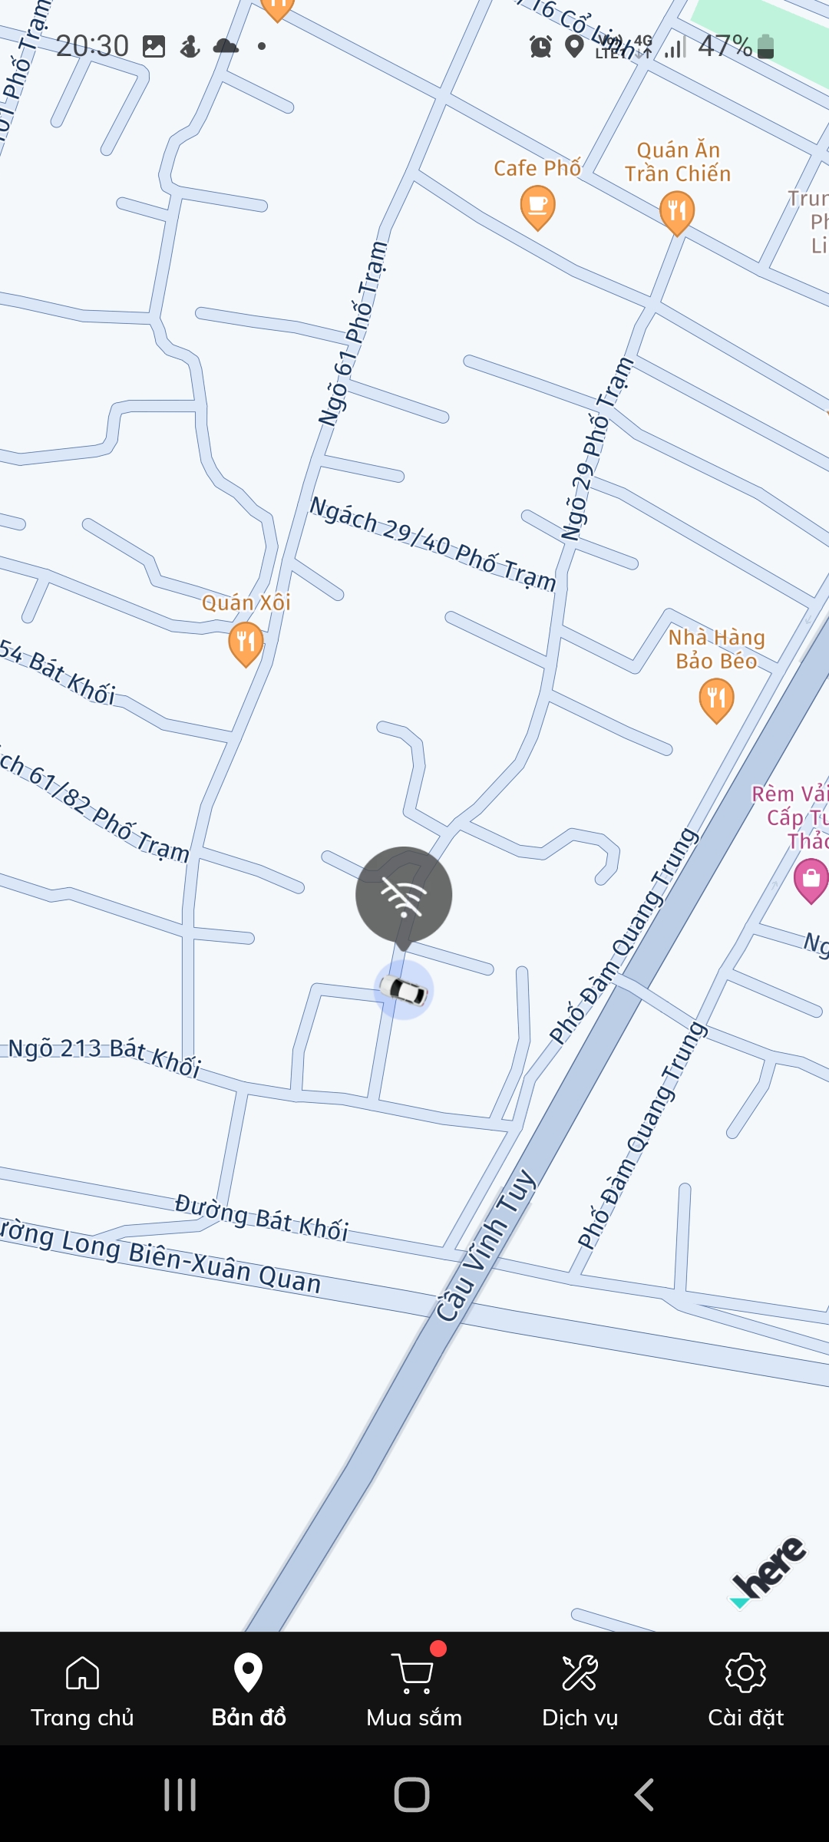Tap the HERE maps logo
Screen dimensions: 829x1842
(x=768, y=1572)
